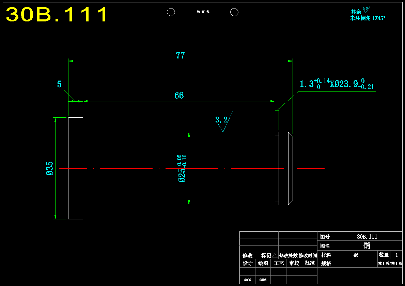Click the date code under 绘图 column
Image resolution: width=405 pixels, height=286 pixels.
click(x=263, y=280)
